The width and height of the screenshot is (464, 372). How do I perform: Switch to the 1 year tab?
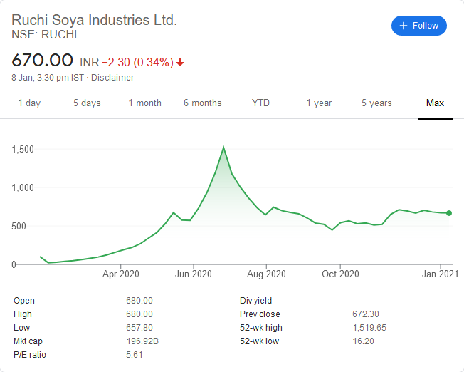click(319, 103)
